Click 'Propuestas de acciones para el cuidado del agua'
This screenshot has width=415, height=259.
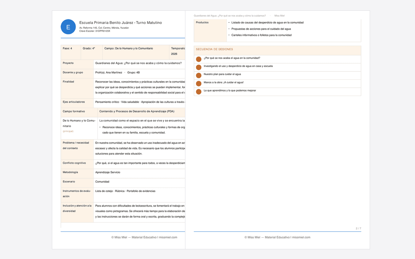point(261,29)
